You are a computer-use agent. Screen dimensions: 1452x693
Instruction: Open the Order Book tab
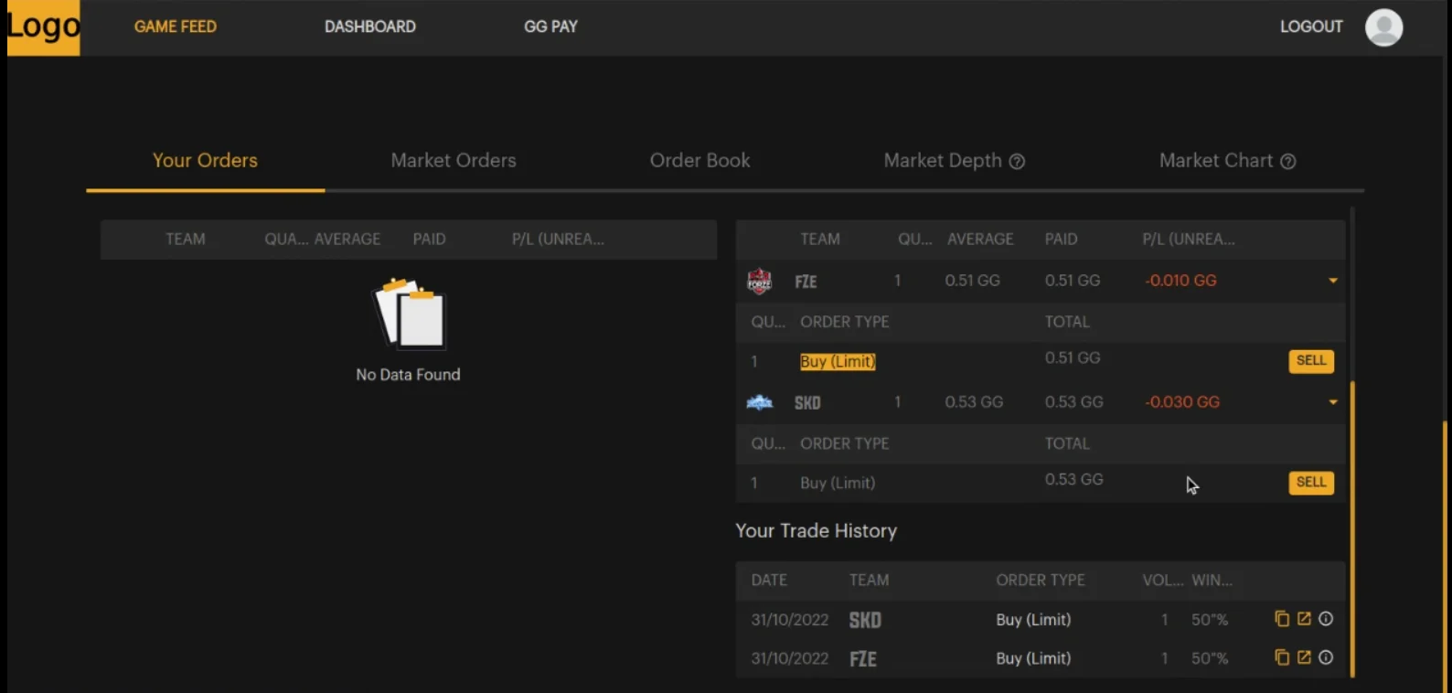699,161
